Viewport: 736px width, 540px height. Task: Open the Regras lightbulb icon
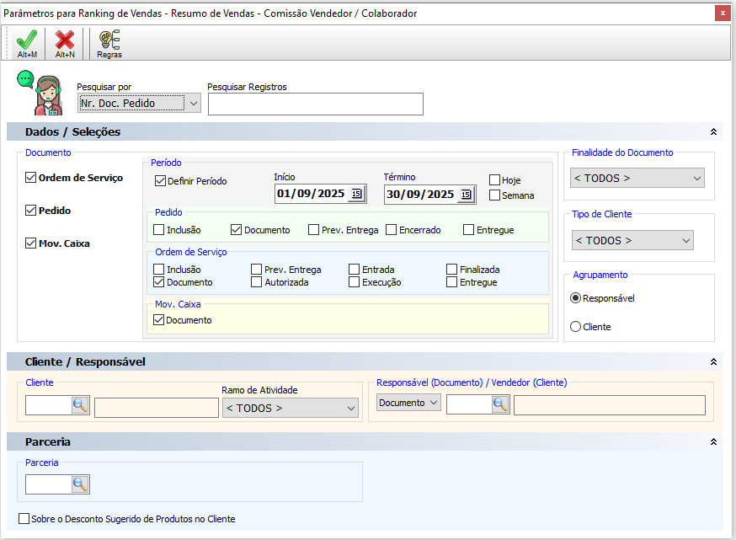(109, 44)
